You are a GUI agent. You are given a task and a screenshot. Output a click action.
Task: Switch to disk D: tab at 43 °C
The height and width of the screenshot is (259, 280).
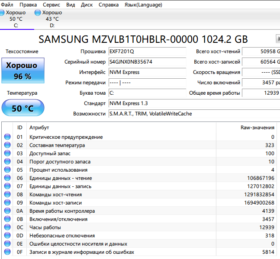[x=51, y=19]
